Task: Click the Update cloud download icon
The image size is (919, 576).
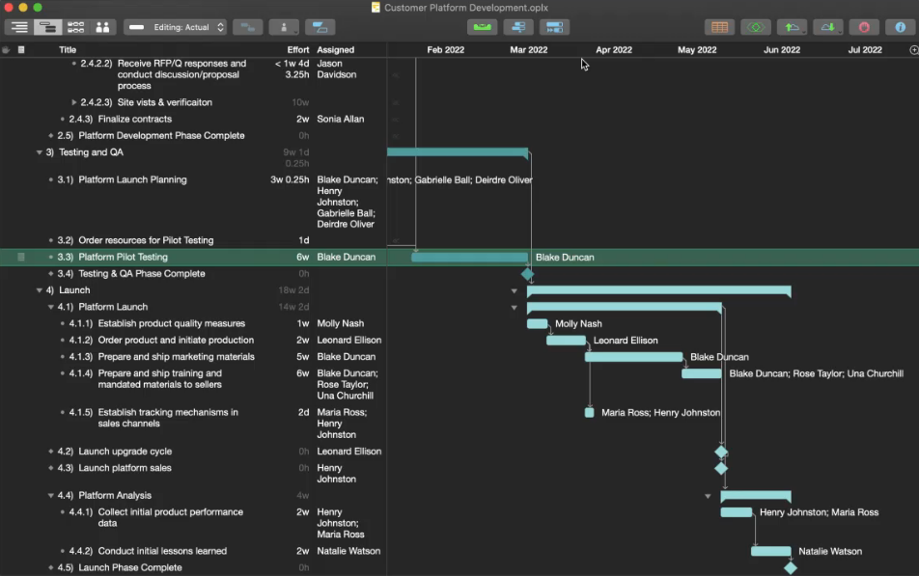Action: click(827, 27)
